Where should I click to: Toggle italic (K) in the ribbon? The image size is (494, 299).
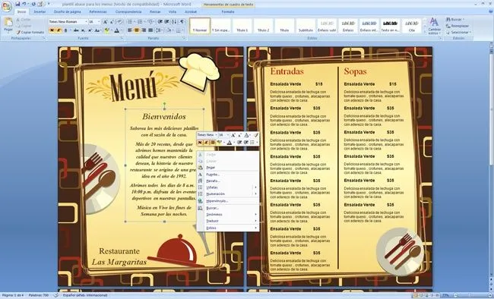point(59,30)
